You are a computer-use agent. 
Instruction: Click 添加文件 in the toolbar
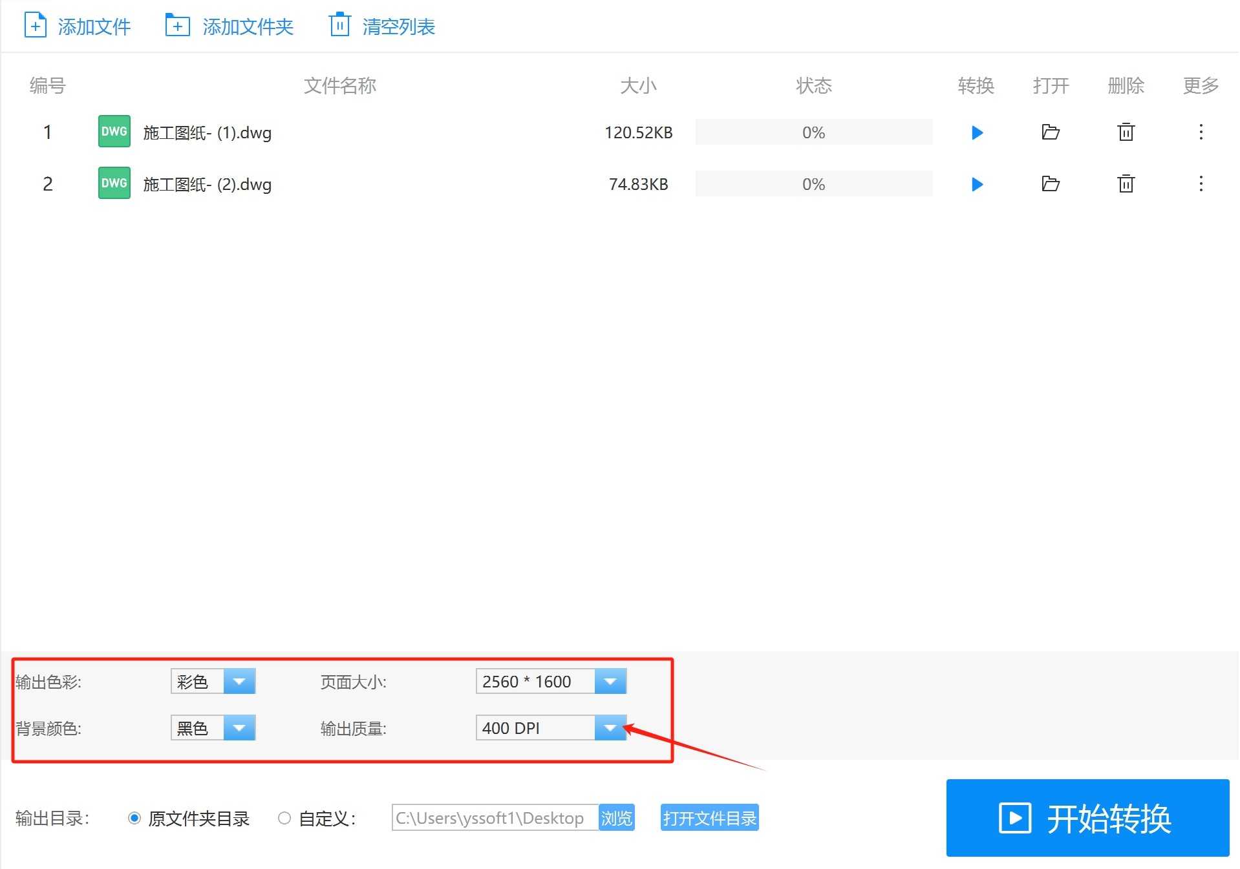pos(78,26)
